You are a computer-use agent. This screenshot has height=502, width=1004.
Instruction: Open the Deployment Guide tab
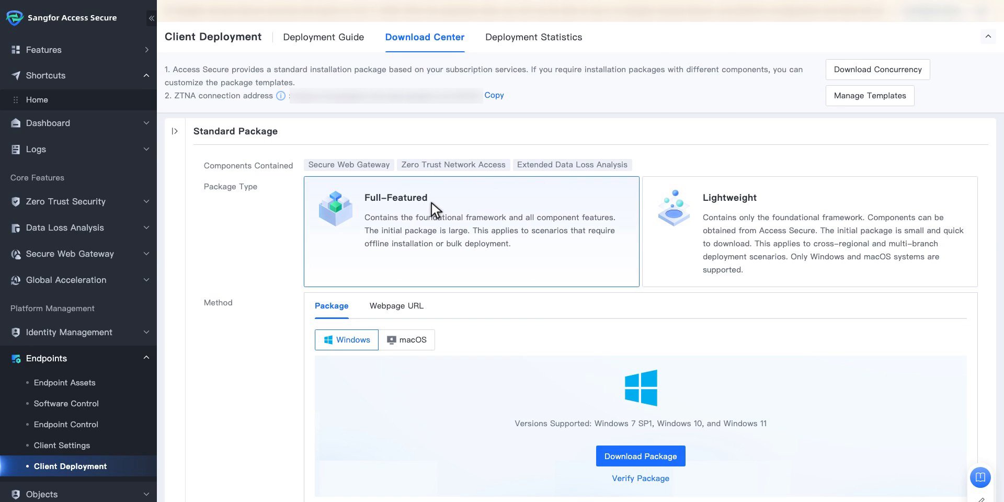click(x=323, y=37)
